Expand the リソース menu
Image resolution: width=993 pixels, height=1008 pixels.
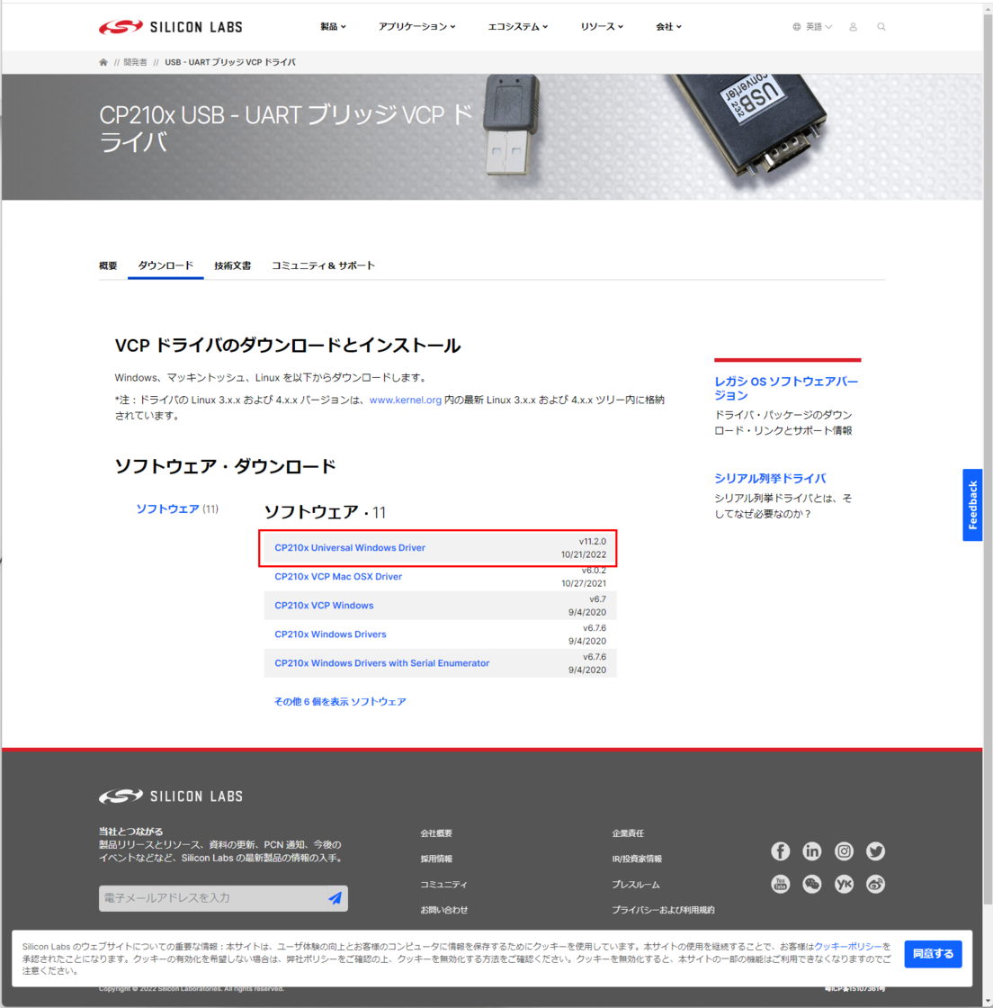click(x=602, y=27)
